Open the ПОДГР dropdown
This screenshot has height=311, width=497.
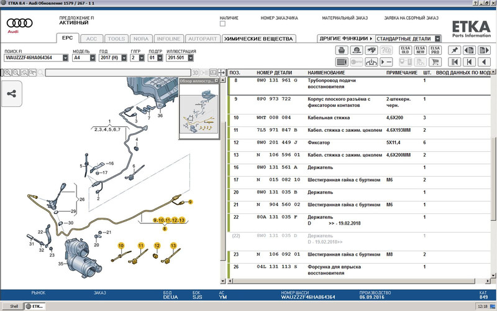click(x=160, y=58)
